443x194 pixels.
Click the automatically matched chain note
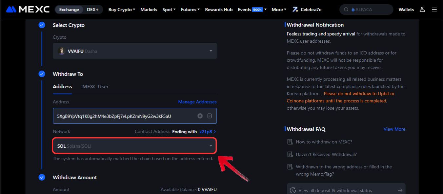click(x=133, y=159)
